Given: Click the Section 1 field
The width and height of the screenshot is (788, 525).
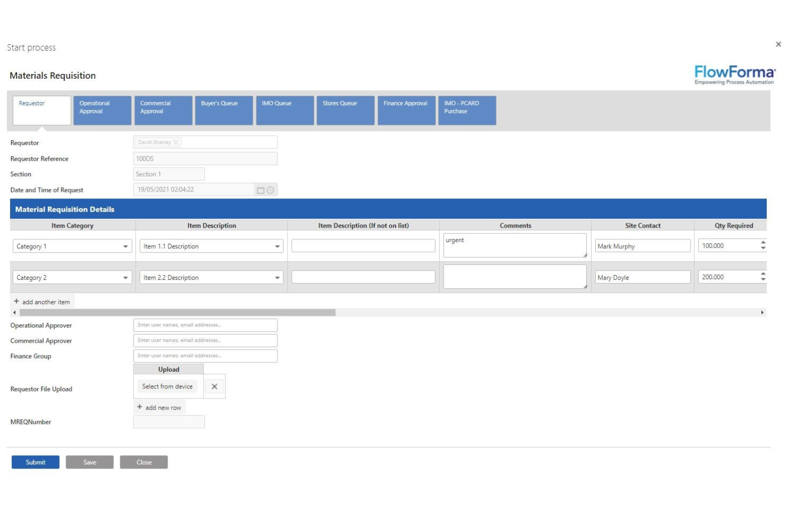Looking at the screenshot, I should pyautogui.click(x=169, y=174).
